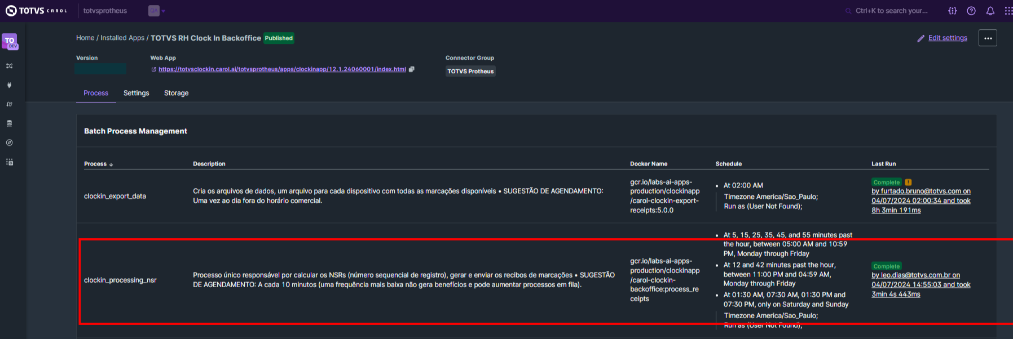Click the Saturday and Sunday schedule entry
Image resolution: width=1013 pixels, height=339 pixels.
point(786,300)
